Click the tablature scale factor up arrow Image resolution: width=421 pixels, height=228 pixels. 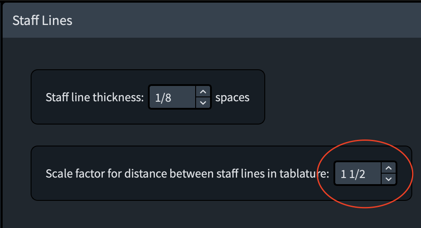pos(388,168)
